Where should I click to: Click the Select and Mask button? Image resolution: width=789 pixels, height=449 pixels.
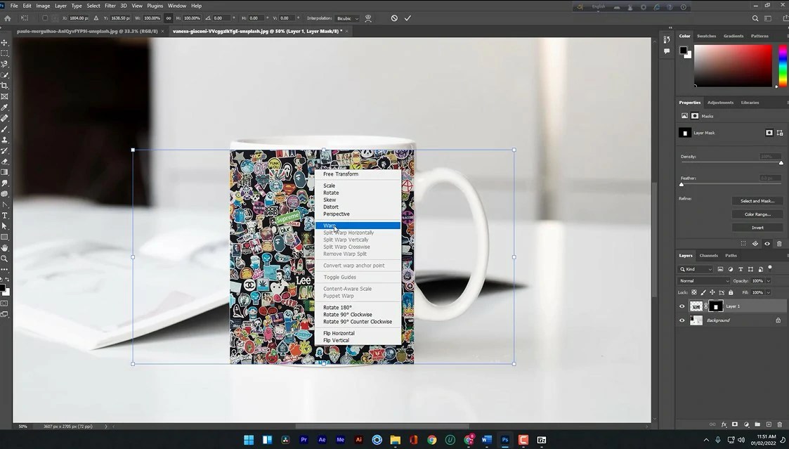point(757,201)
